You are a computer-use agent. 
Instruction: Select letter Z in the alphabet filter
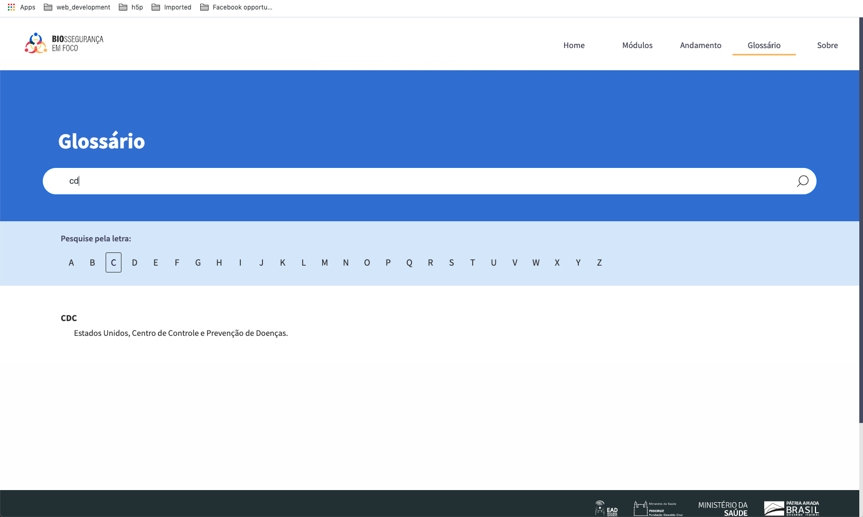599,262
